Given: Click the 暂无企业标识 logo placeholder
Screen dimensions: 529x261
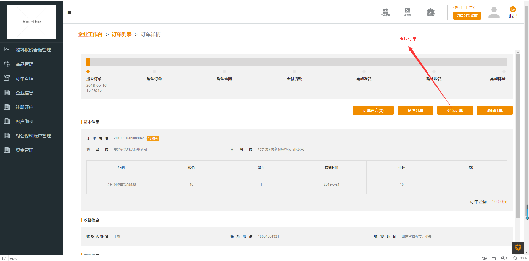Looking at the screenshot, I should pyautogui.click(x=32, y=22).
